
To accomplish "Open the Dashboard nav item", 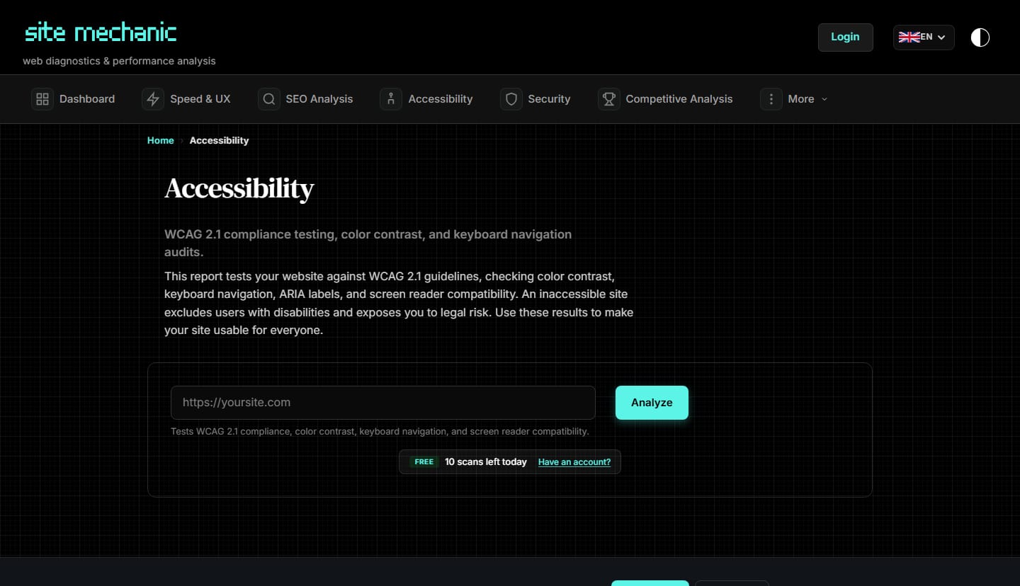I will 74,99.
